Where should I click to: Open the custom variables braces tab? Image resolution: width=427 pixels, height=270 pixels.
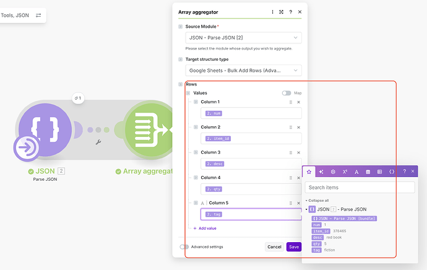coord(392,172)
